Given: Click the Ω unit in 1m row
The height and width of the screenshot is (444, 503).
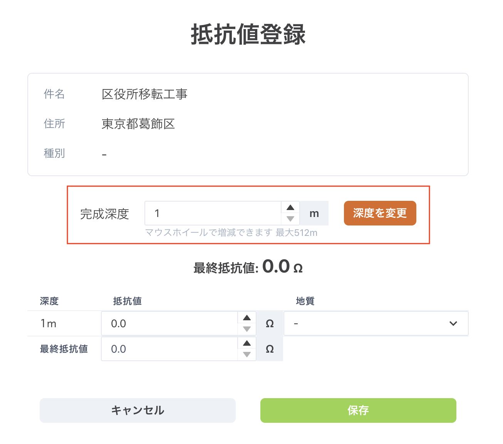Looking at the screenshot, I should point(270,324).
